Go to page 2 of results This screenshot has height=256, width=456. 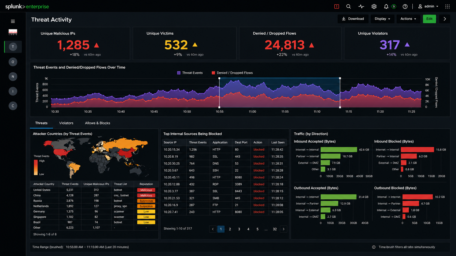click(x=230, y=229)
